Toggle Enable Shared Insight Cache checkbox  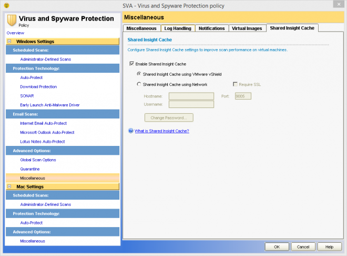(131, 64)
